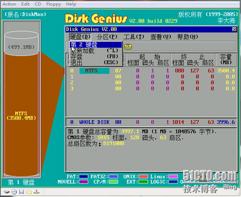This screenshot has height=197, width=241.
Task: Choose 退出 (ESC) menu entry
Action: pyautogui.click(x=96, y=63)
